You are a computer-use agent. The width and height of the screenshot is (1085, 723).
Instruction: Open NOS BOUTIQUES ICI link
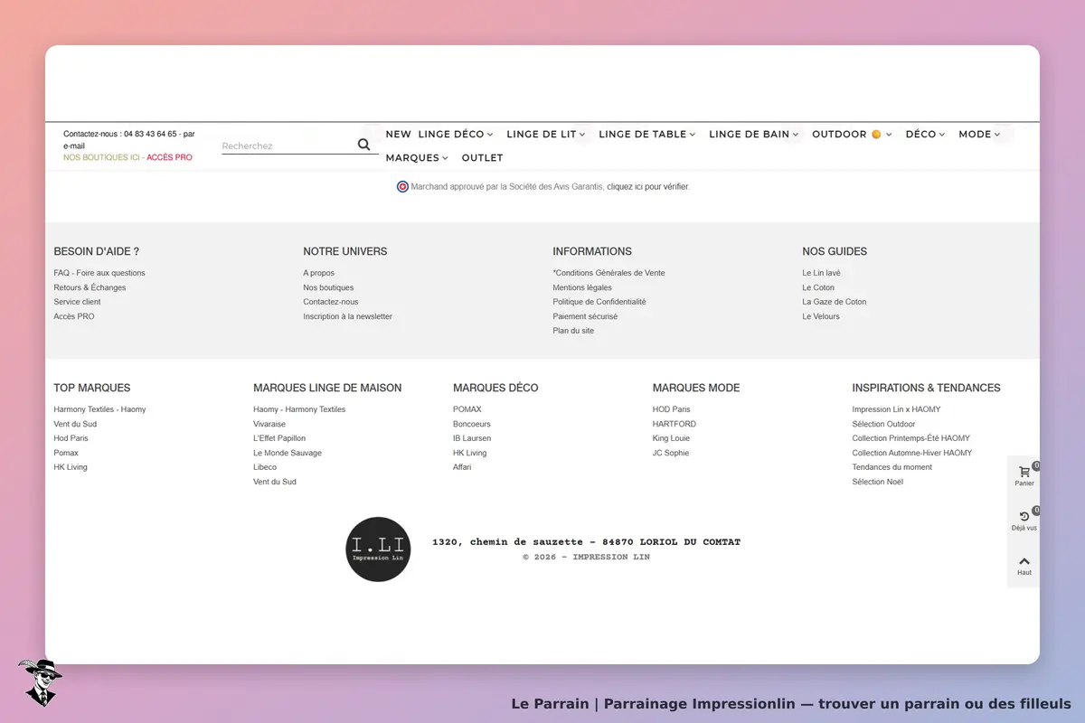coord(101,157)
